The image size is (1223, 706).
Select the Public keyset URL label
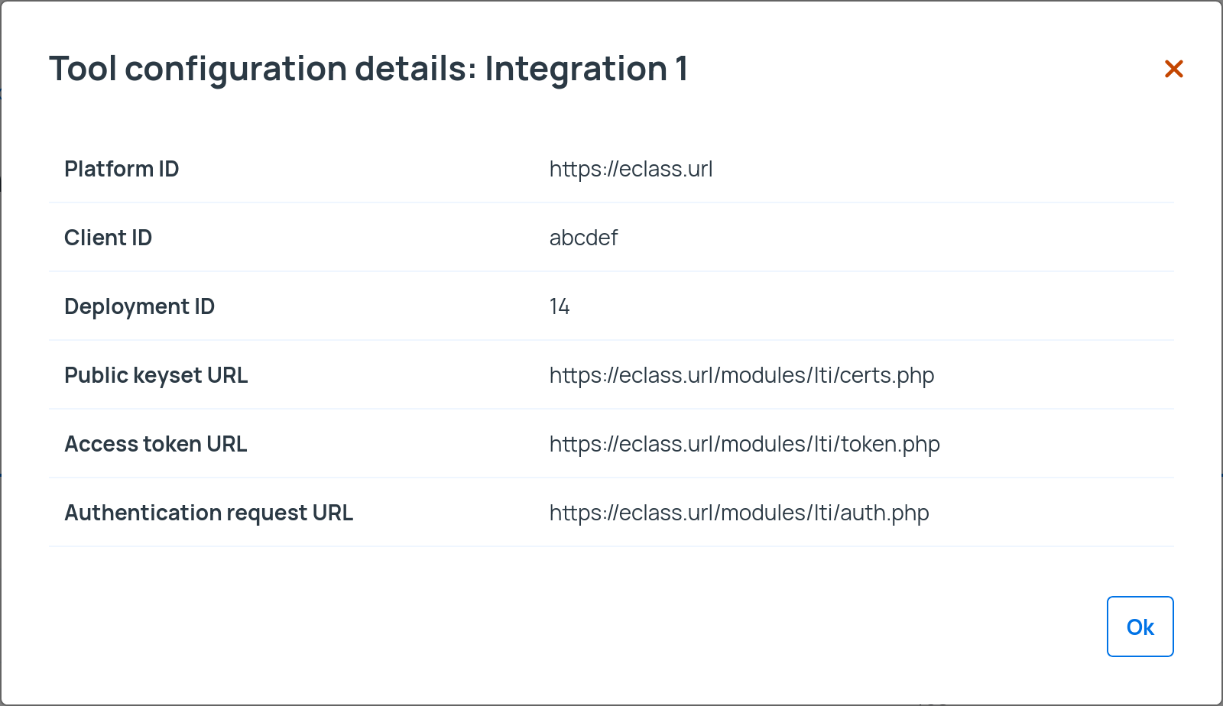(x=156, y=375)
